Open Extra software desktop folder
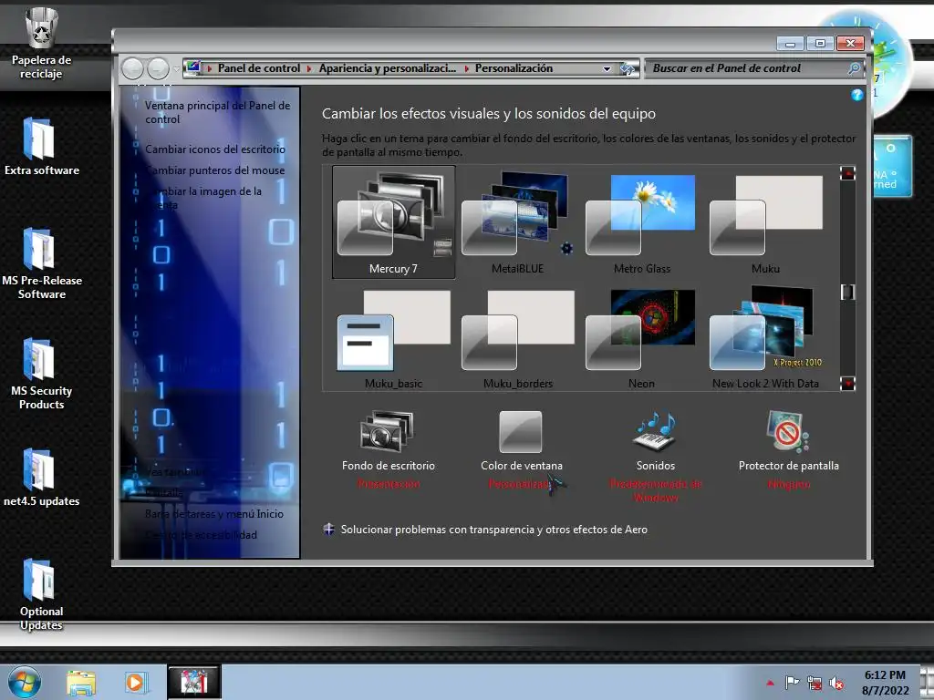 pos(42,147)
